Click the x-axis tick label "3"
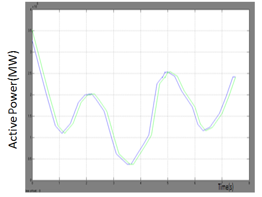The height and width of the screenshot is (197, 262). pyautogui.click(x=114, y=183)
